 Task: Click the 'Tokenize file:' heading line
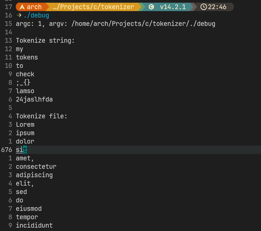click(41, 116)
